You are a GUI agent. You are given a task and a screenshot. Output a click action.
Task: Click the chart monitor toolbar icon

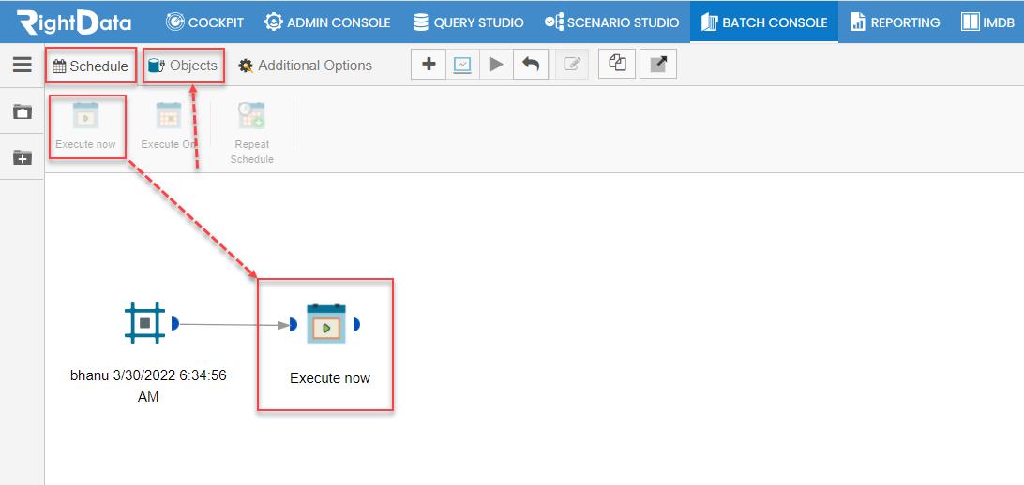tap(462, 65)
